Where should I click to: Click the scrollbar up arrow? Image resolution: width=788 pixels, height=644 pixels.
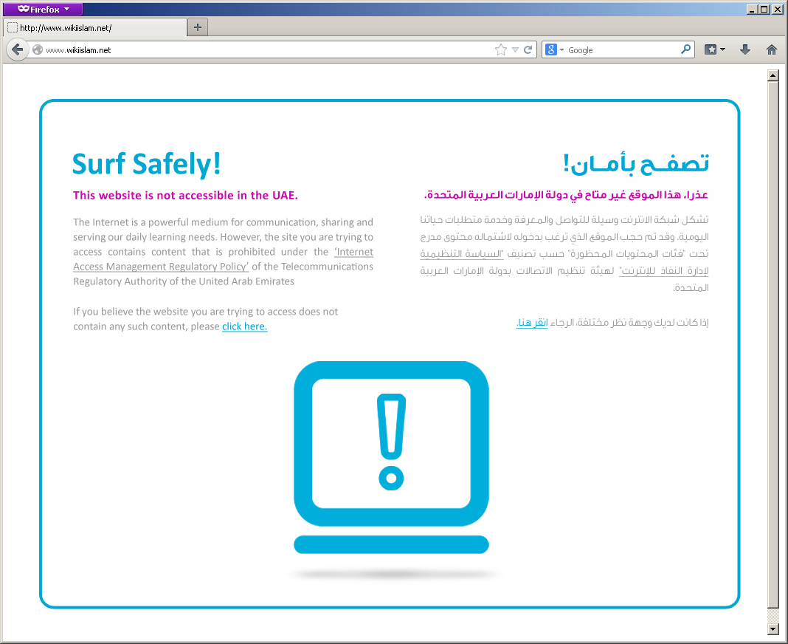click(773, 75)
